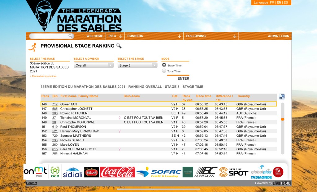Open the Stage 3 dropdown
Viewport: 317px width, 192px height.
[137, 65]
